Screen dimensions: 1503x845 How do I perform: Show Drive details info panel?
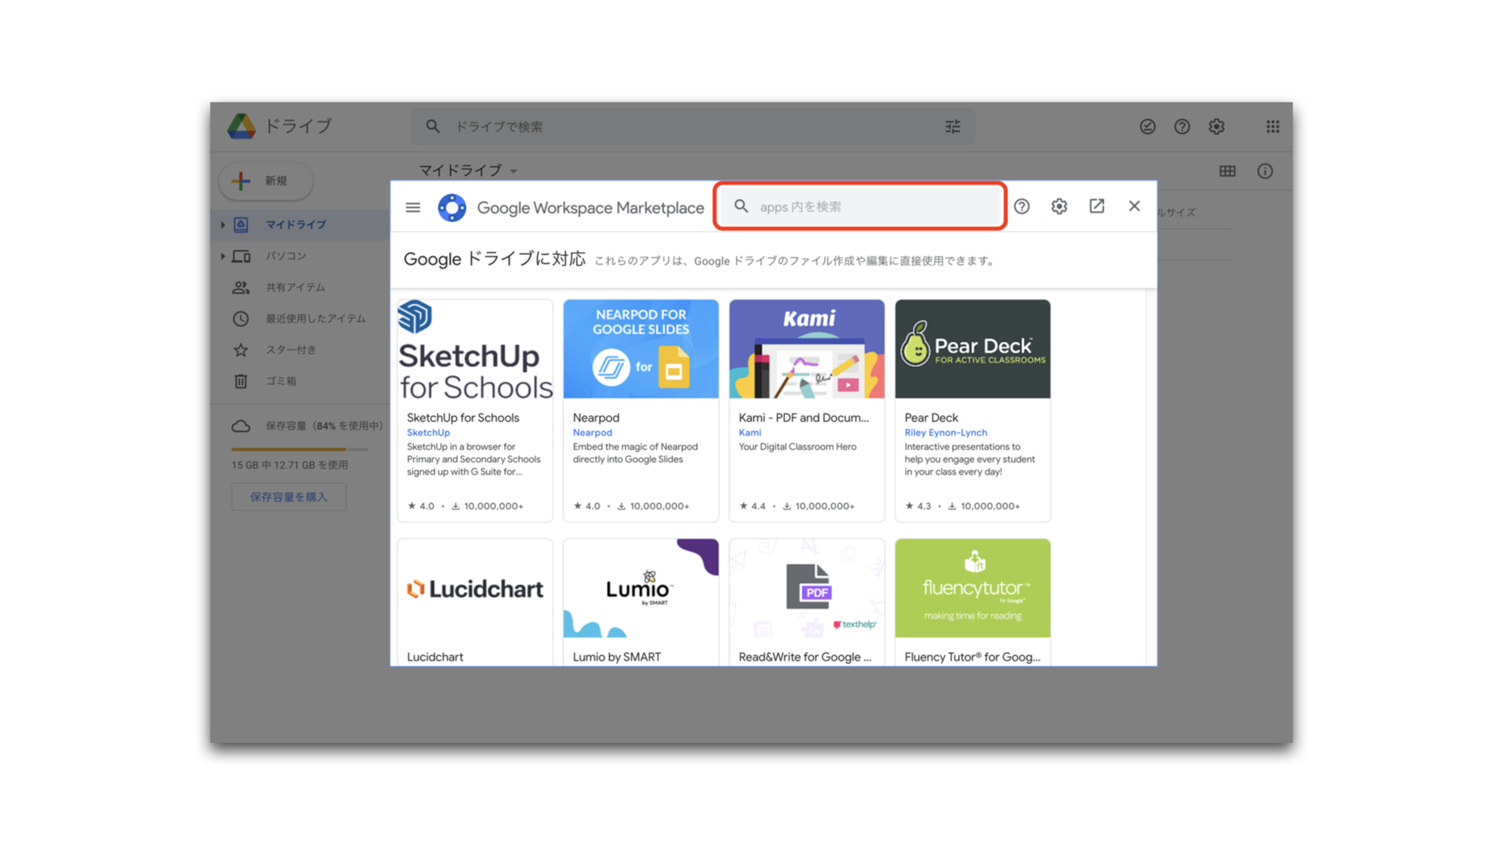[x=1265, y=171]
